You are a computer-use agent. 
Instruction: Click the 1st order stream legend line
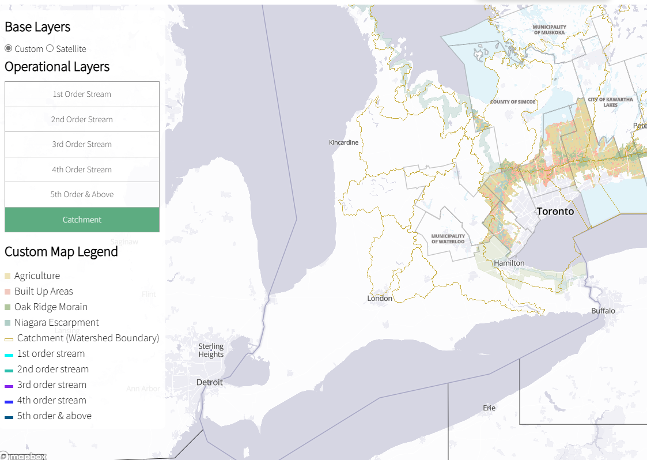click(x=9, y=355)
